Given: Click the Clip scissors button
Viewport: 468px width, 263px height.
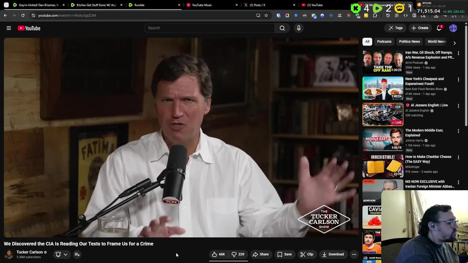Looking at the screenshot, I should coord(307,254).
